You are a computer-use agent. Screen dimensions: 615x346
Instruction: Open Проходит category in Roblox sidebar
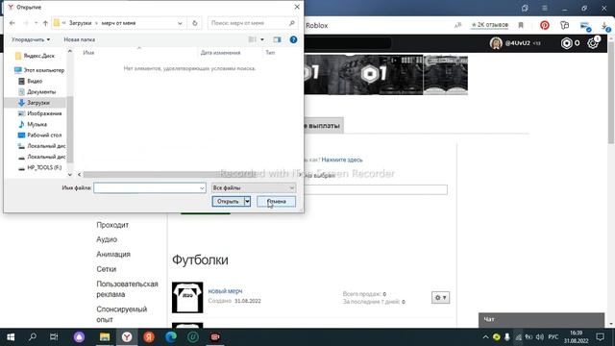click(x=112, y=225)
